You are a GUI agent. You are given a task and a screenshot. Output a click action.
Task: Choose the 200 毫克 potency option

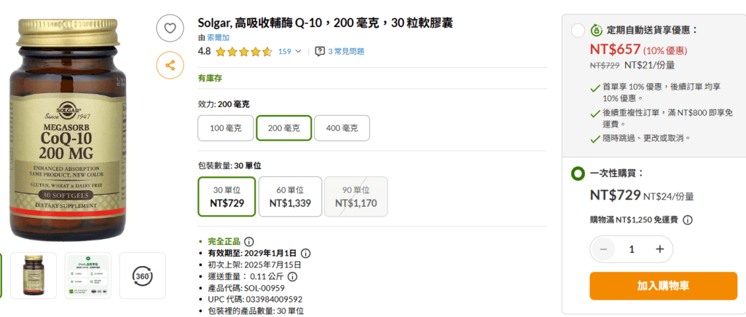(283, 128)
